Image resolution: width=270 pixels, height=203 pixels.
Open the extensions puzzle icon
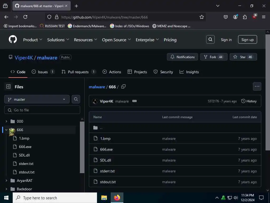click(245, 17)
